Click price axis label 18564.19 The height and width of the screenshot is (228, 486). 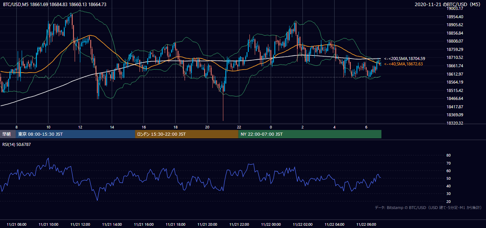(x=455, y=82)
